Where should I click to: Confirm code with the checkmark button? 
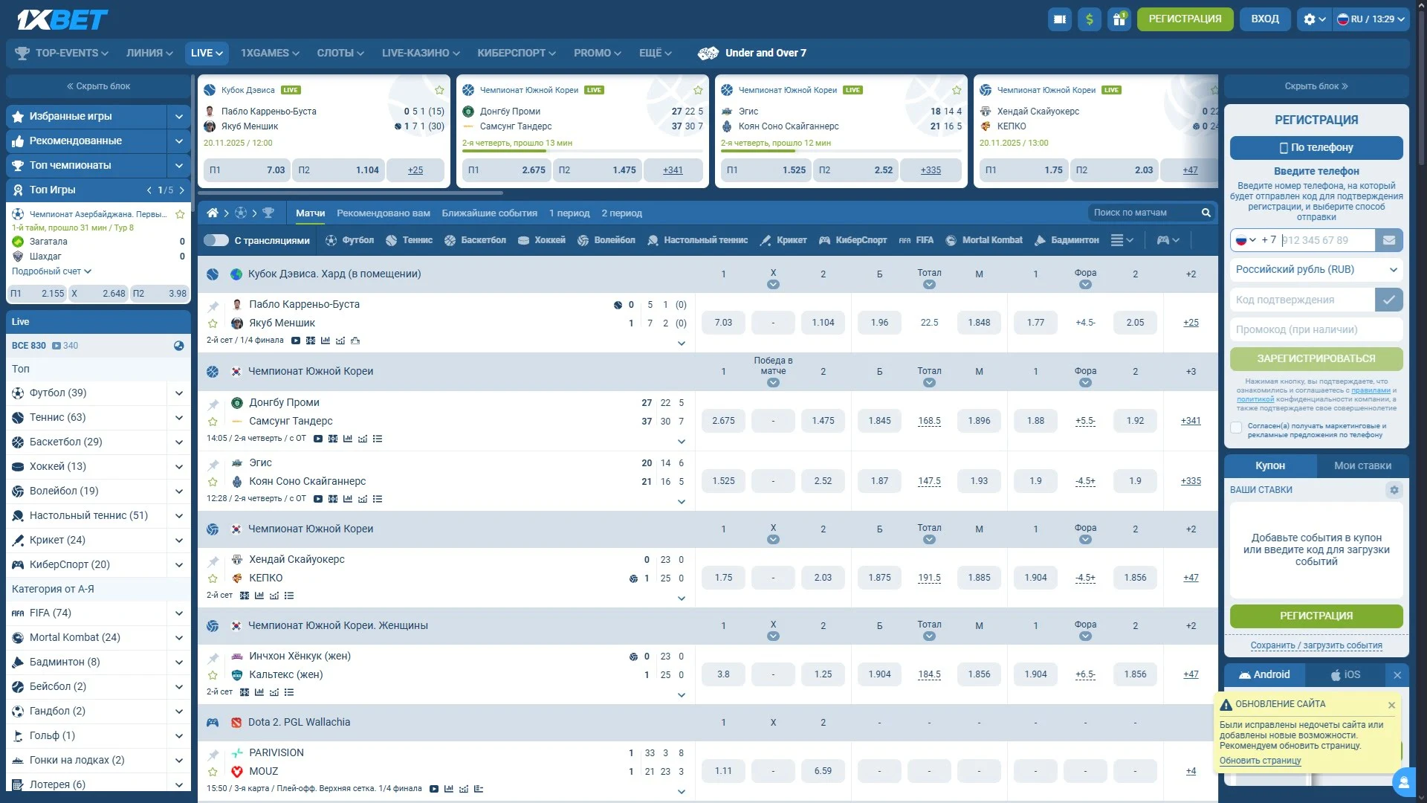pyautogui.click(x=1388, y=300)
